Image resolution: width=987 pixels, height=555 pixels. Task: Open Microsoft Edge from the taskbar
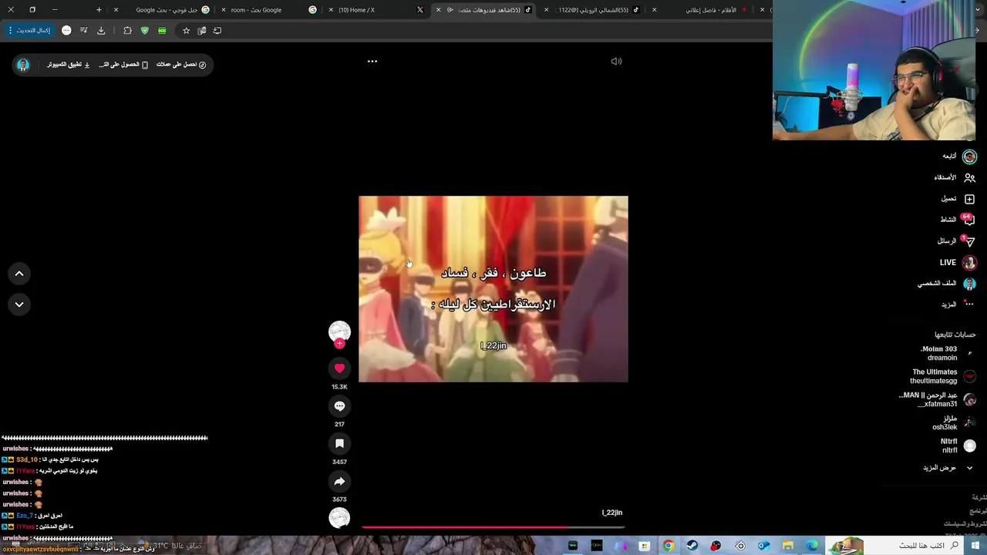pyautogui.click(x=812, y=546)
